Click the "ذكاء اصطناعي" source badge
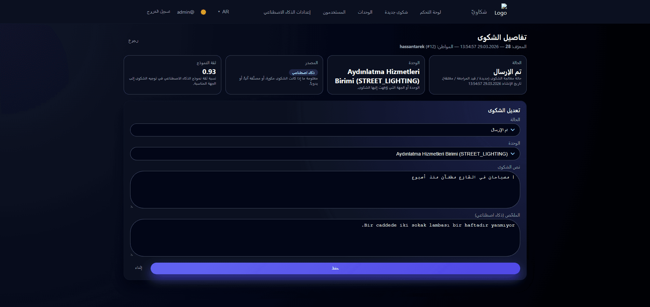Viewport: 650px width, 307px height. 303,72
